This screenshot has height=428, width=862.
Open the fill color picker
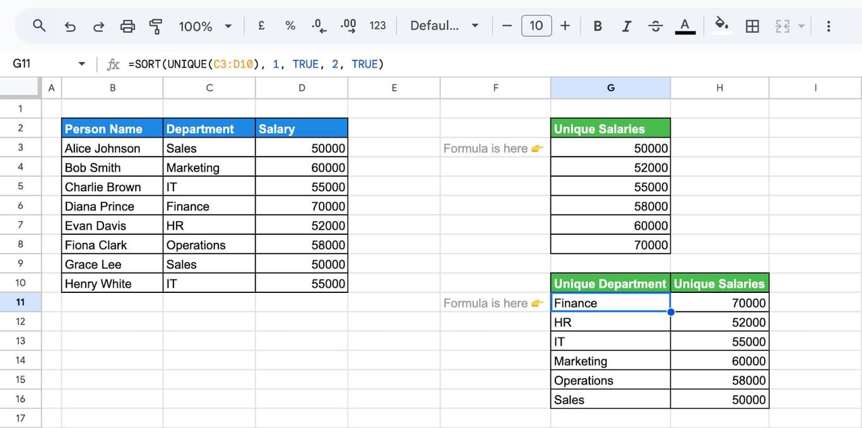pos(721,26)
